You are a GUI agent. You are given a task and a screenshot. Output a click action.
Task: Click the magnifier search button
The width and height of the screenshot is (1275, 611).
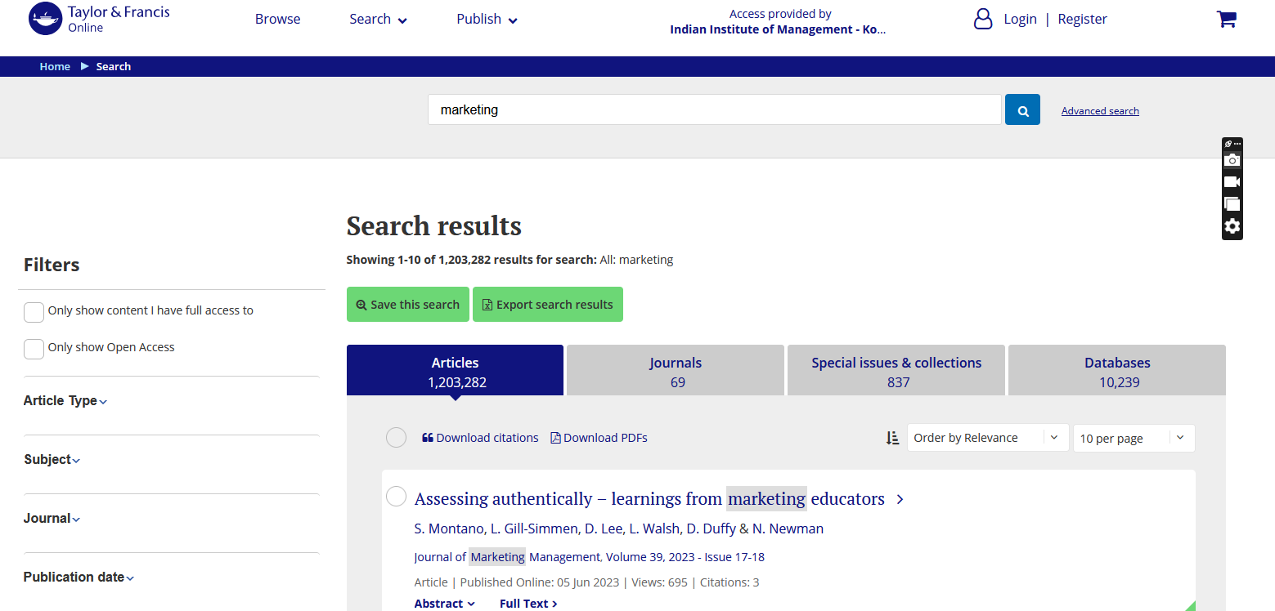coord(1022,109)
